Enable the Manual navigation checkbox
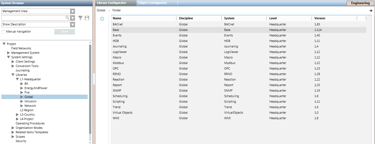This screenshot has height=144, width=375. (x=3, y=32)
